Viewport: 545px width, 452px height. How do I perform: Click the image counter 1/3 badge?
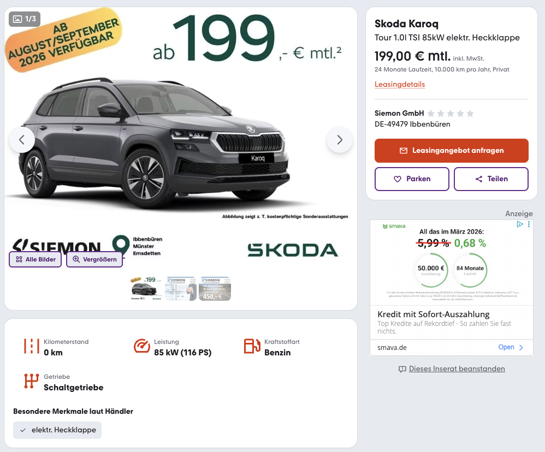click(x=25, y=19)
